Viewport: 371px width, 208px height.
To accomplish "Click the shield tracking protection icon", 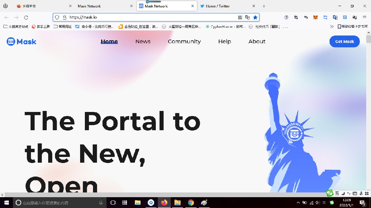I will click(x=57, y=17).
